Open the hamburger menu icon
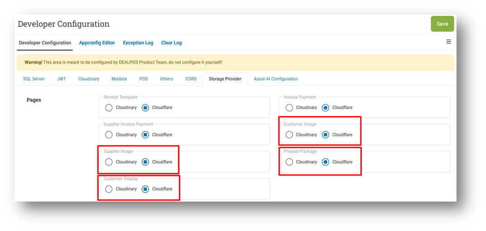This screenshot has width=486, height=231. click(448, 42)
